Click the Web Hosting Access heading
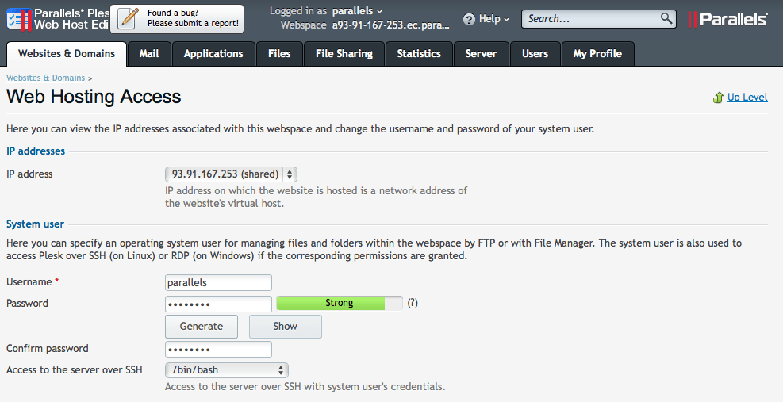Screen dimensions: 783x402 pos(94,97)
